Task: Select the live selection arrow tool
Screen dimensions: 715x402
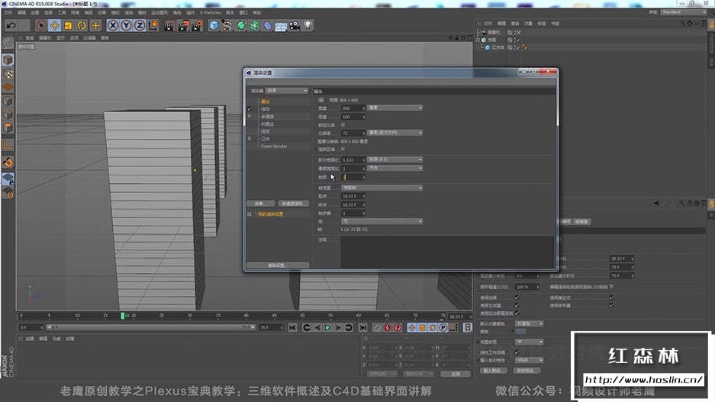Action: (x=41, y=25)
